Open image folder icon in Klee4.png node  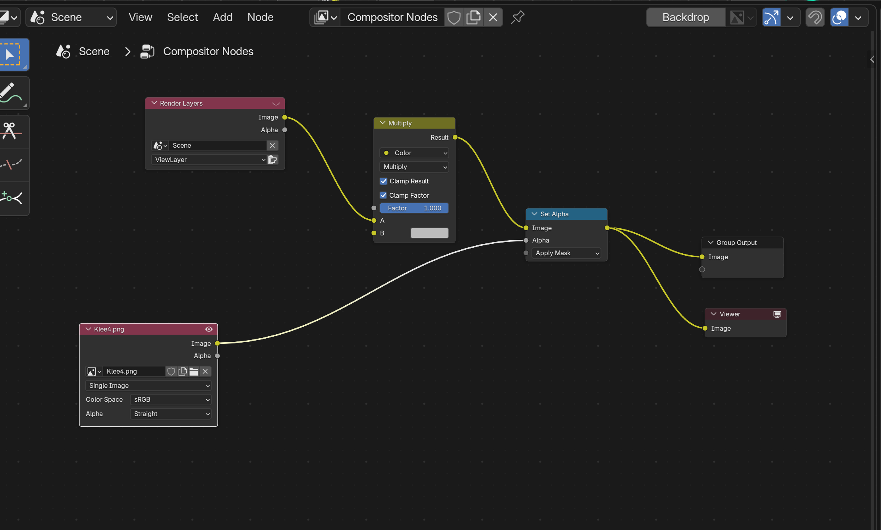(x=194, y=372)
